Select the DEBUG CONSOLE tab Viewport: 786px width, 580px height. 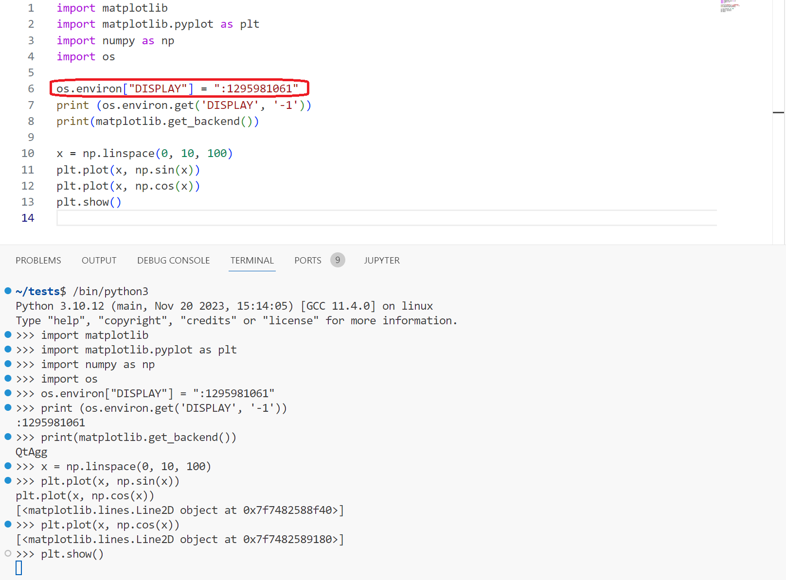[173, 261]
